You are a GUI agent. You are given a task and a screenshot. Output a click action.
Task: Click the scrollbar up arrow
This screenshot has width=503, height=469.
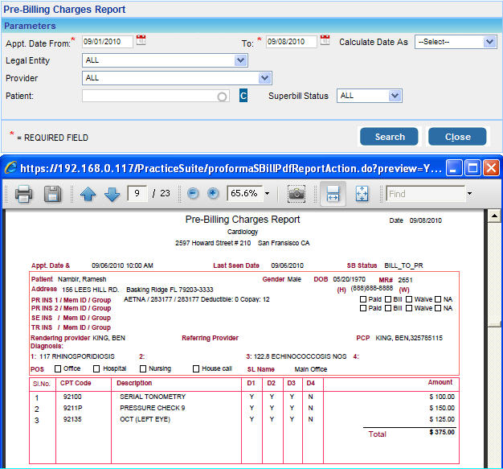tap(494, 216)
